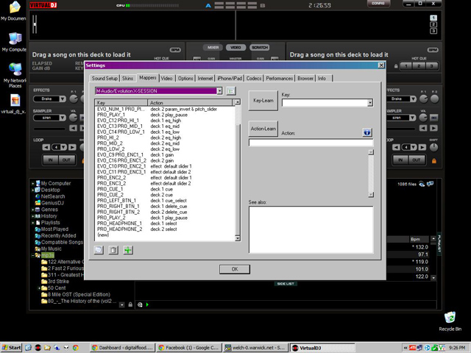Open the M-Audio/Evolution X-SESSION device dropdown

(x=219, y=91)
